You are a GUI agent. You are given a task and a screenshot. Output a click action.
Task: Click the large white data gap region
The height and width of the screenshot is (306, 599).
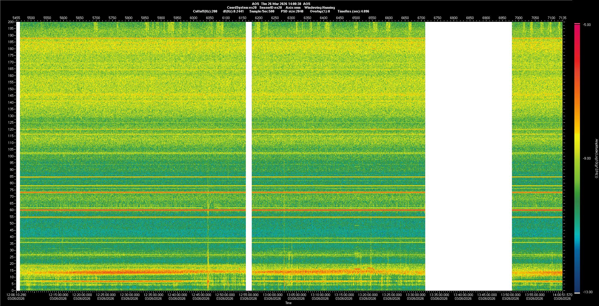[x=468, y=156]
